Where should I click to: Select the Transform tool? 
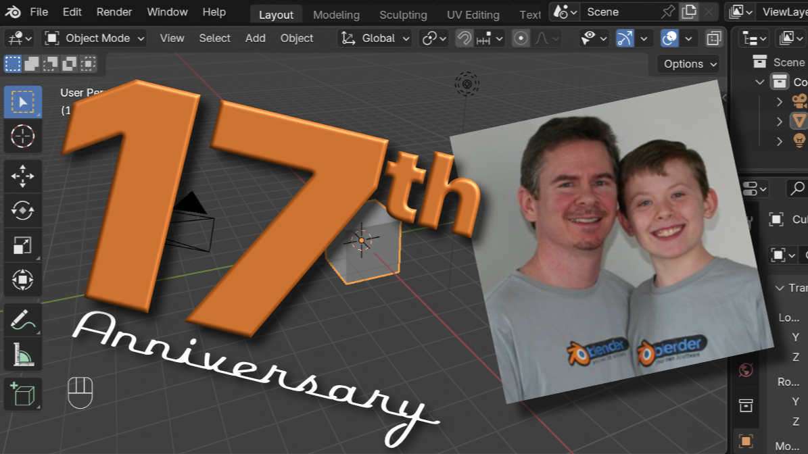pyautogui.click(x=23, y=280)
